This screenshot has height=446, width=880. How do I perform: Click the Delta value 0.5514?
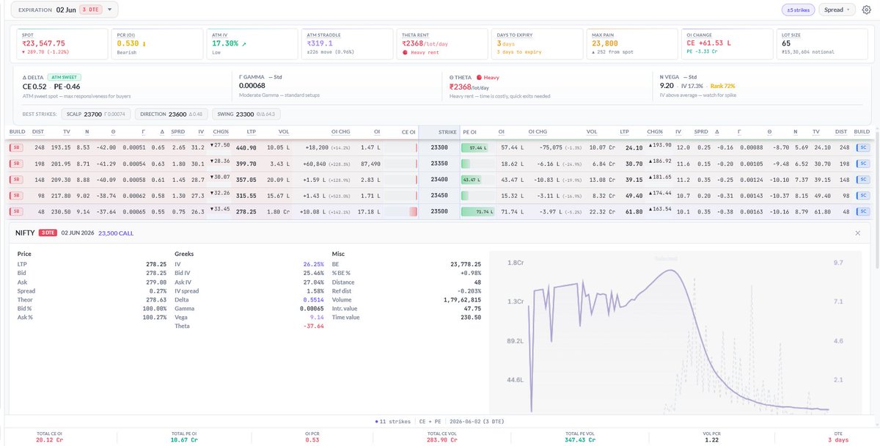(x=314, y=299)
